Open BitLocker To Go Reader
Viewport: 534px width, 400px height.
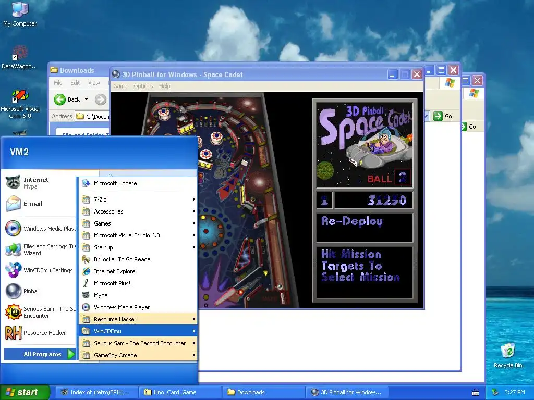click(138, 259)
